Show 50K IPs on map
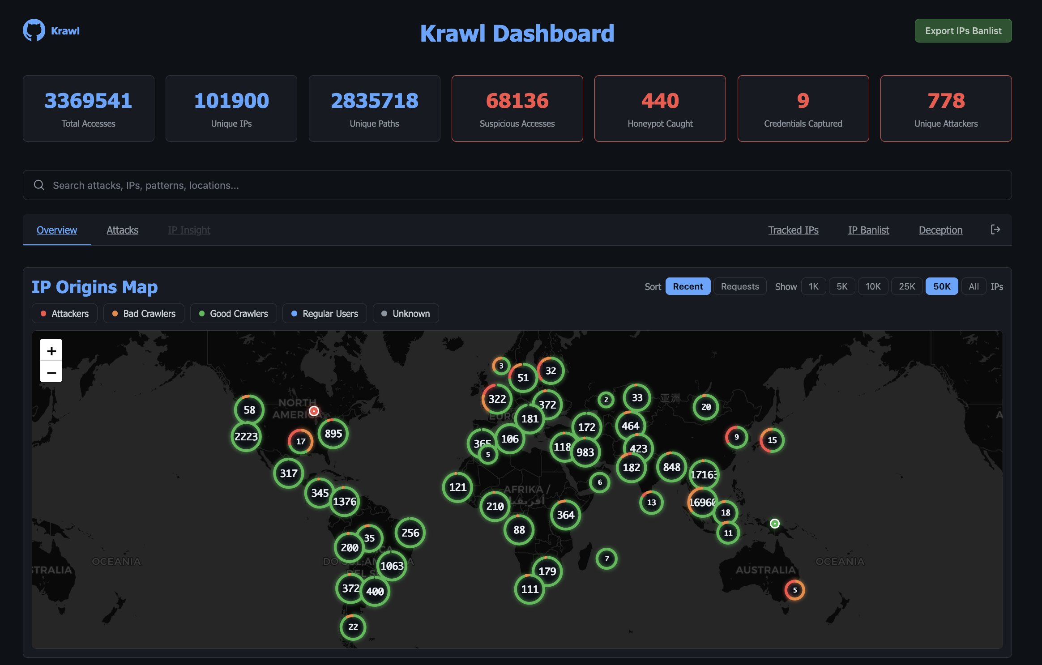The height and width of the screenshot is (665, 1042). click(942, 286)
